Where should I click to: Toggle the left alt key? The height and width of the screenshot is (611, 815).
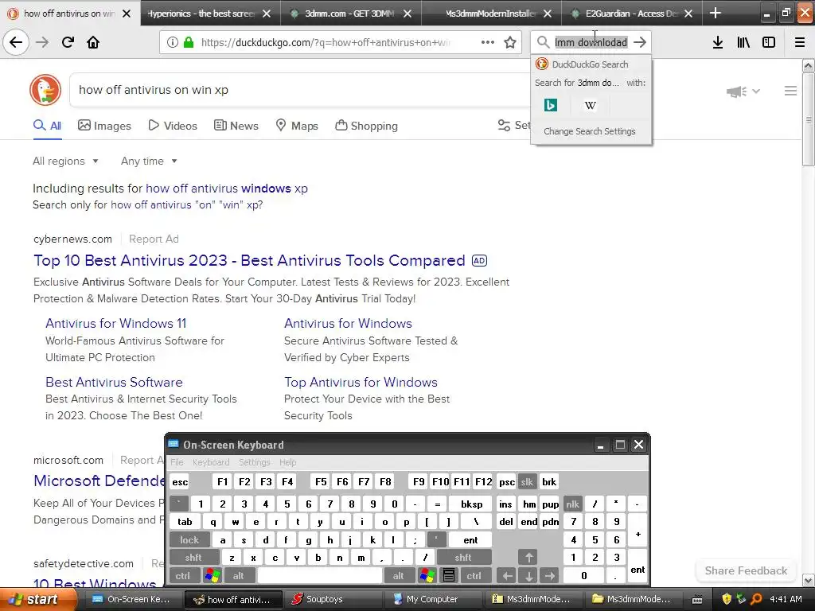pos(239,575)
